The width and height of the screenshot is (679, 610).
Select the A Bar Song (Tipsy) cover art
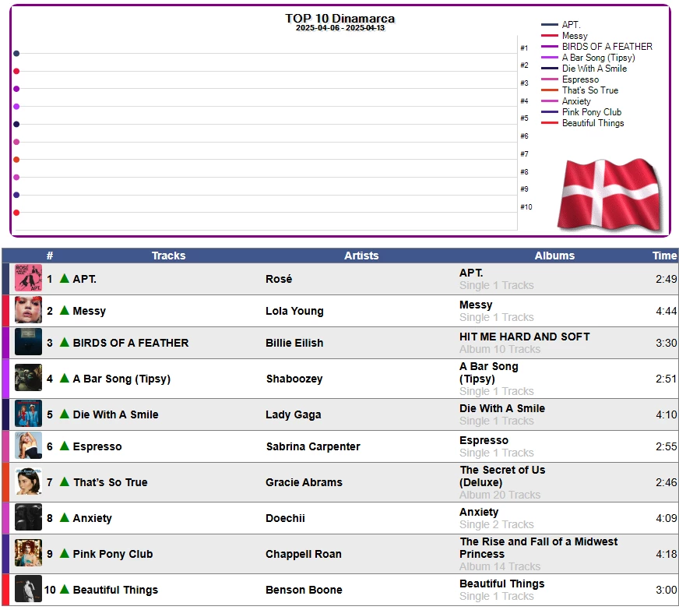point(28,377)
